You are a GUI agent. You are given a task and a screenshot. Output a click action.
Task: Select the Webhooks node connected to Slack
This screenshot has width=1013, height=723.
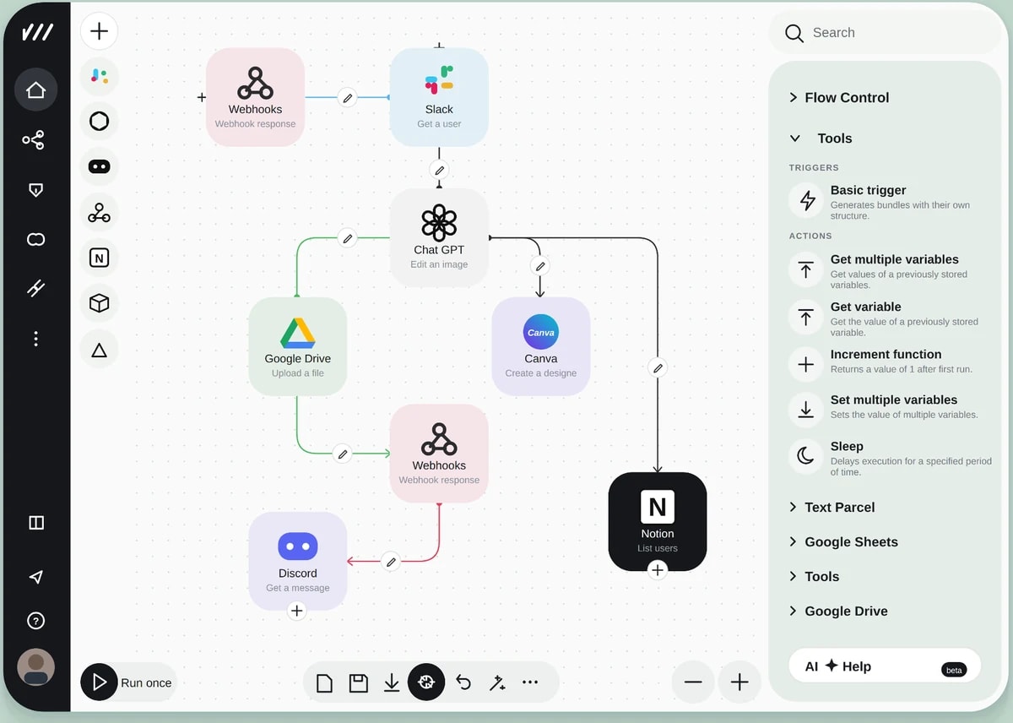click(x=255, y=96)
